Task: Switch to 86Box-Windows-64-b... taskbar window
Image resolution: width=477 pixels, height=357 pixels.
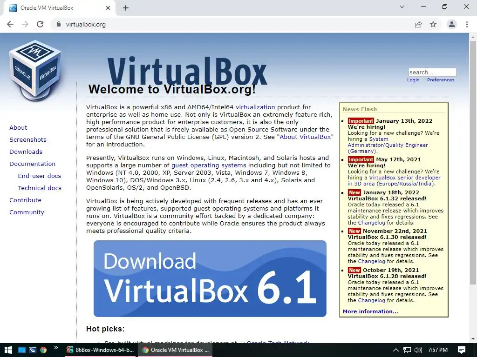Action: coord(101,350)
